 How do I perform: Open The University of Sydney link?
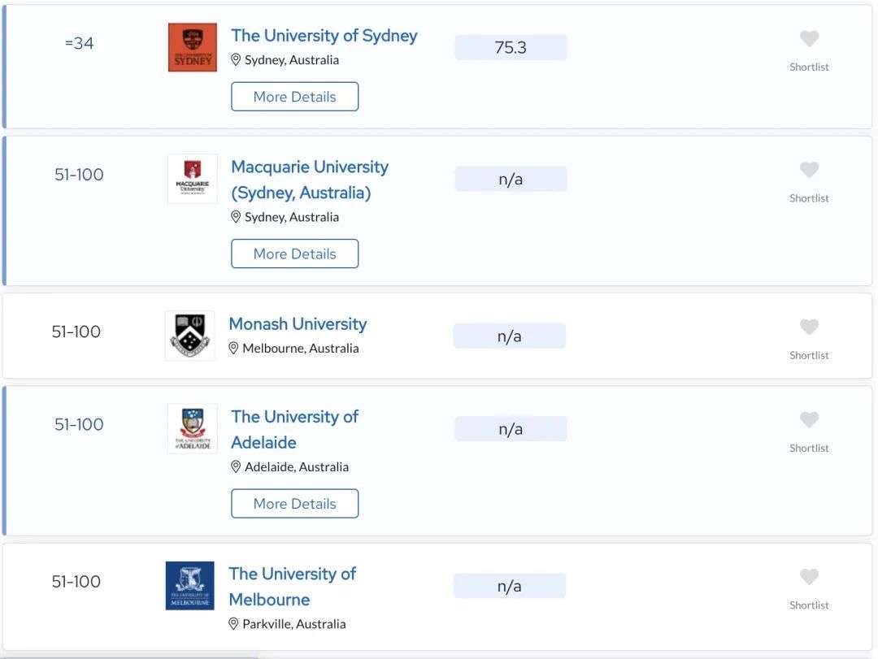coord(324,35)
